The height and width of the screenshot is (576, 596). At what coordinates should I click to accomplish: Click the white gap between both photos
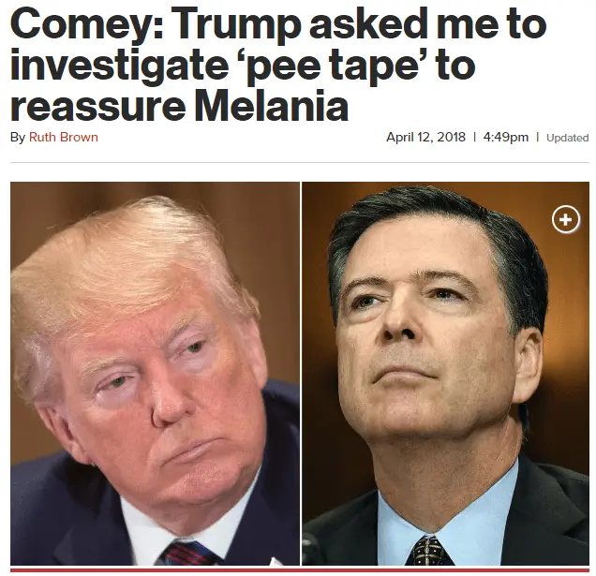point(301,375)
